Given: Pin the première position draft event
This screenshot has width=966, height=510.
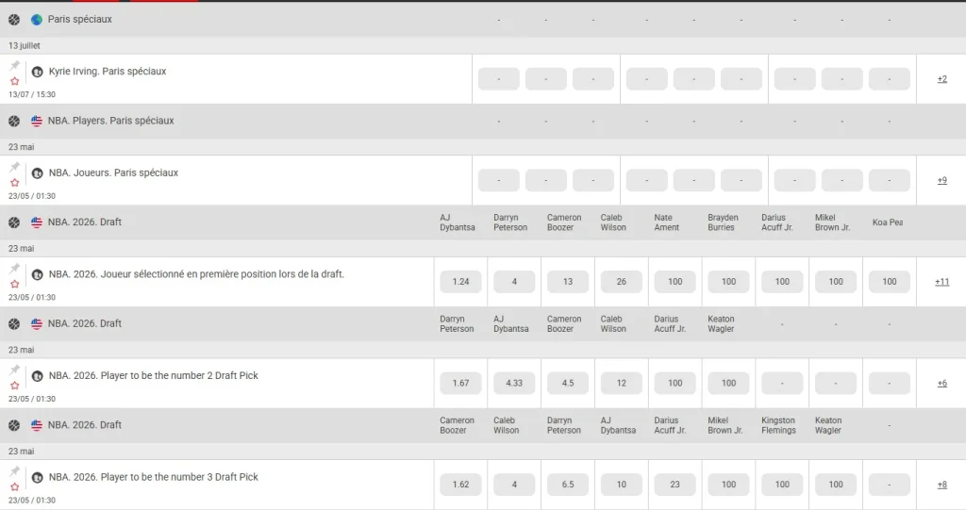Looking at the screenshot, I should point(15,268).
